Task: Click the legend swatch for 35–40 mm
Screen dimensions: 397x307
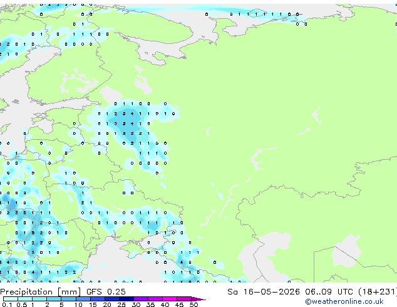Action: coord(155,299)
